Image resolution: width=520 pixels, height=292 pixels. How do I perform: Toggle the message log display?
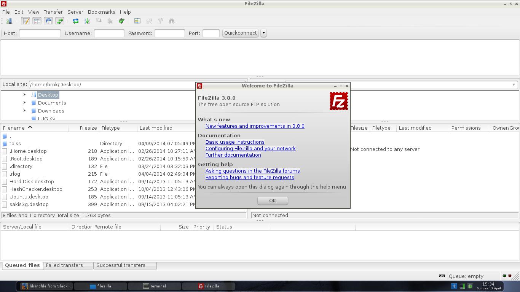coord(26,21)
